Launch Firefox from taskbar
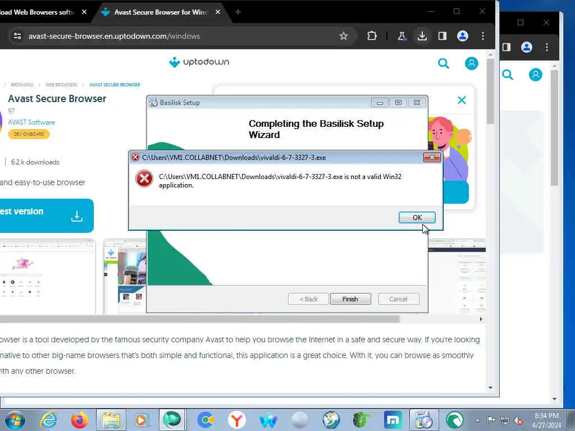Viewport: 575px width, 431px height. coord(80,420)
